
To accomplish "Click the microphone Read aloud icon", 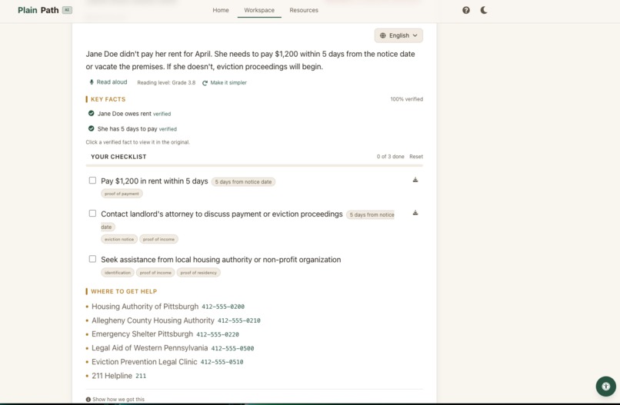I will coord(92,82).
